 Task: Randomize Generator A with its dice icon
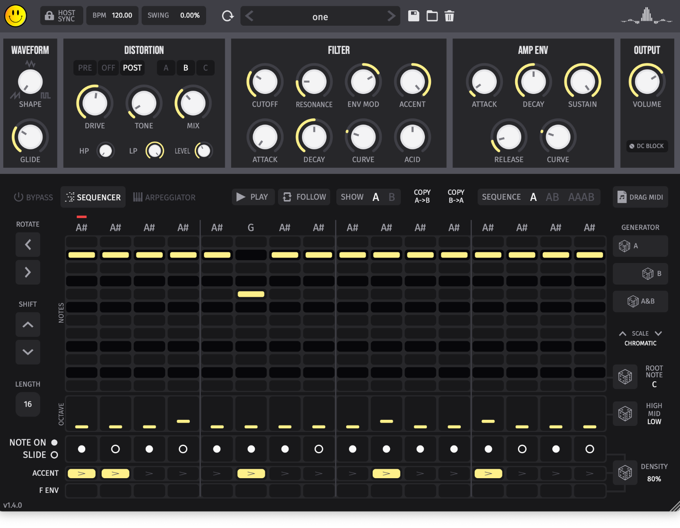(625, 246)
